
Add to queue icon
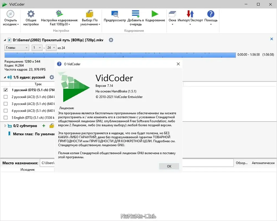click(135, 14)
